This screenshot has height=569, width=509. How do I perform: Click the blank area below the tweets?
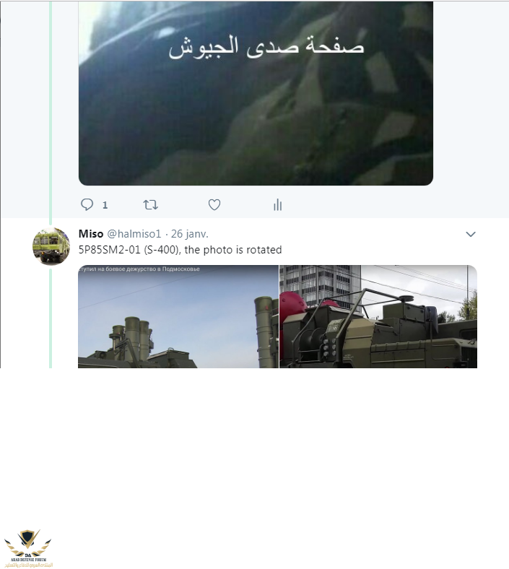(x=254, y=453)
